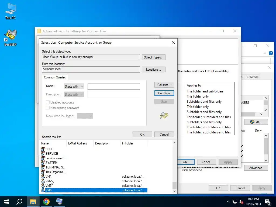The image size is (276, 207).
Task: Launch the BeeBEEP desktop shortcut
Action: pyautogui.click(x=11, y=37)
